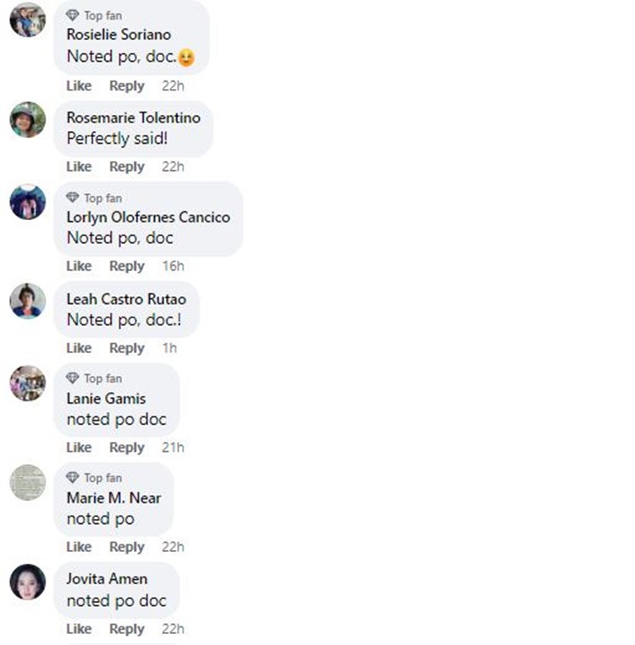Reply to Leah Castro Rutao's comment
Viewport: 635px width, 645px height.
(x=127, y=348)
